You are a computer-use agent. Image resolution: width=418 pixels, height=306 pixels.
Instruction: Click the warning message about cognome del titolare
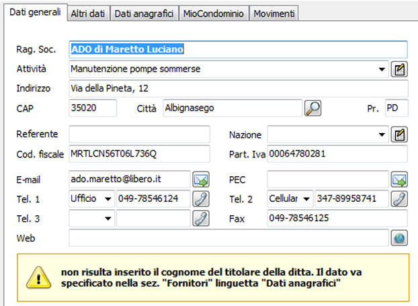[x=211, y=278]
